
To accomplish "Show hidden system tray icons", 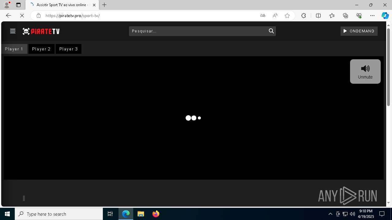I will (x=330, y=214).
